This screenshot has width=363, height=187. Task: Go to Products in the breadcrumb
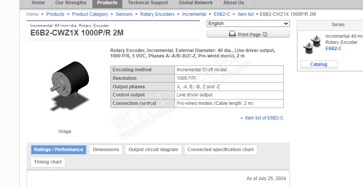tap(55, 14)
